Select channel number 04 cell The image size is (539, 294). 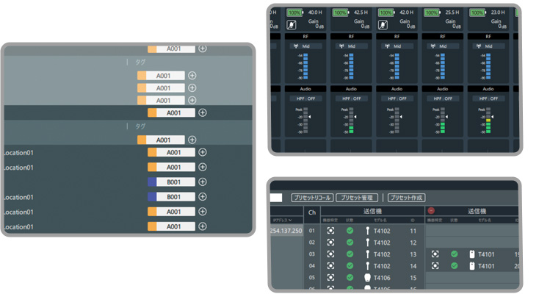tap(312, 266)
